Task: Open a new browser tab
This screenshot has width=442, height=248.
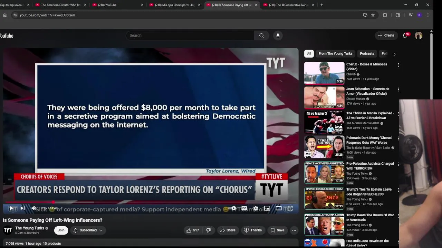Action: [321, 5]
